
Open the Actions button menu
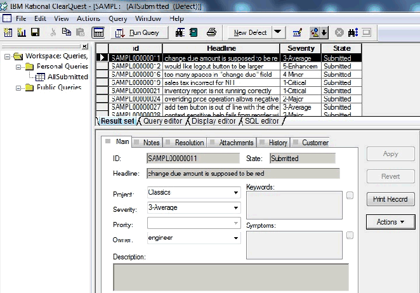click(391, 222)
